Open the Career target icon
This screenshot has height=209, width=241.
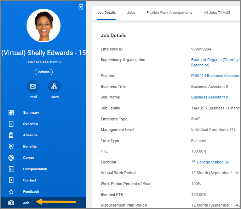(x=11, y=158)
